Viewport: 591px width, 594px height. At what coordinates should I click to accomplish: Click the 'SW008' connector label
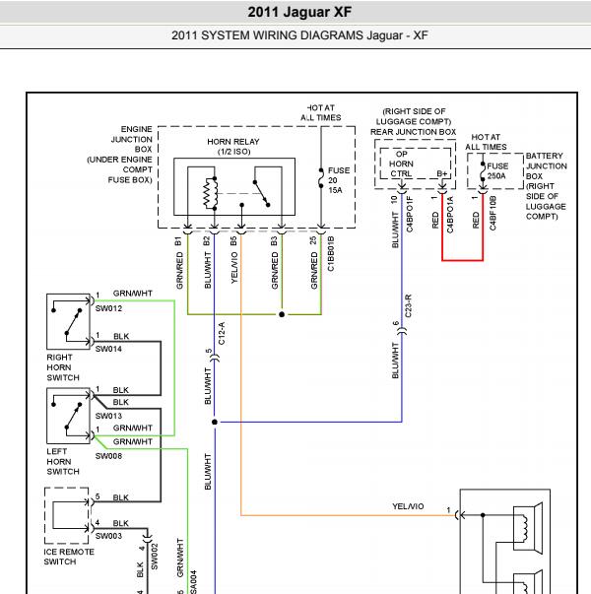108,456
